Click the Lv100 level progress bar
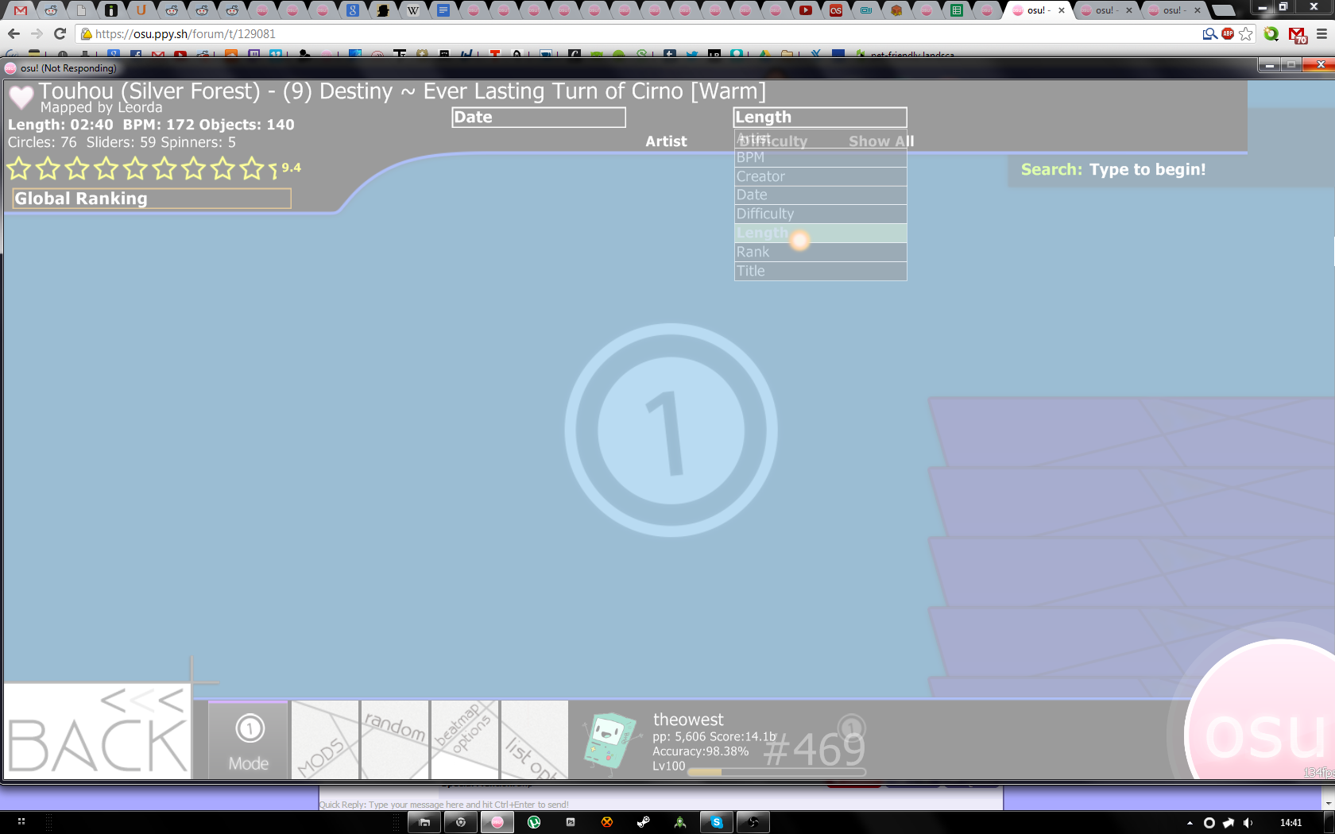 (x=776, y=771)
